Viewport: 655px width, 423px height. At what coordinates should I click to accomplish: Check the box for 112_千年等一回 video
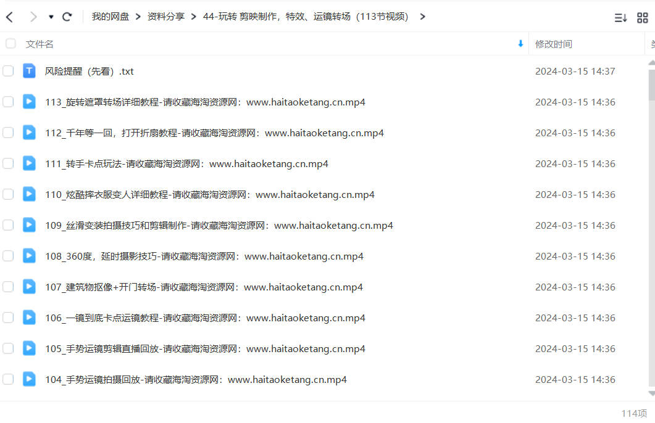point(8,133)
